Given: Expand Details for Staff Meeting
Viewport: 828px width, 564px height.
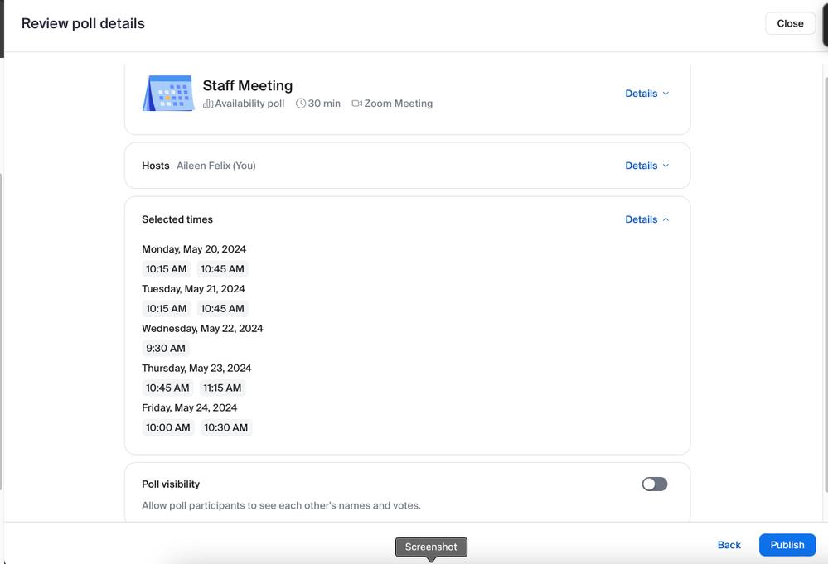Looking at the screenshot, I should 647,94.
